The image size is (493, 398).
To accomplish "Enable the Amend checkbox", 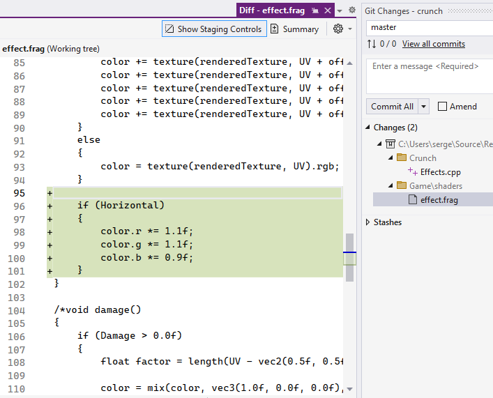I will pyautogui.click(x=442, y=107).
